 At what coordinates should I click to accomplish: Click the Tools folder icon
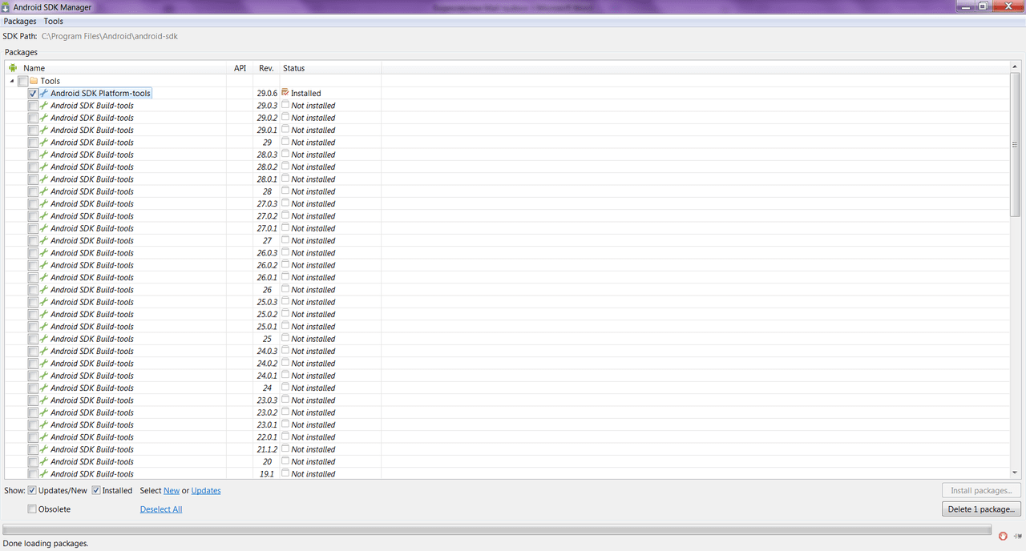click(34, 81)
